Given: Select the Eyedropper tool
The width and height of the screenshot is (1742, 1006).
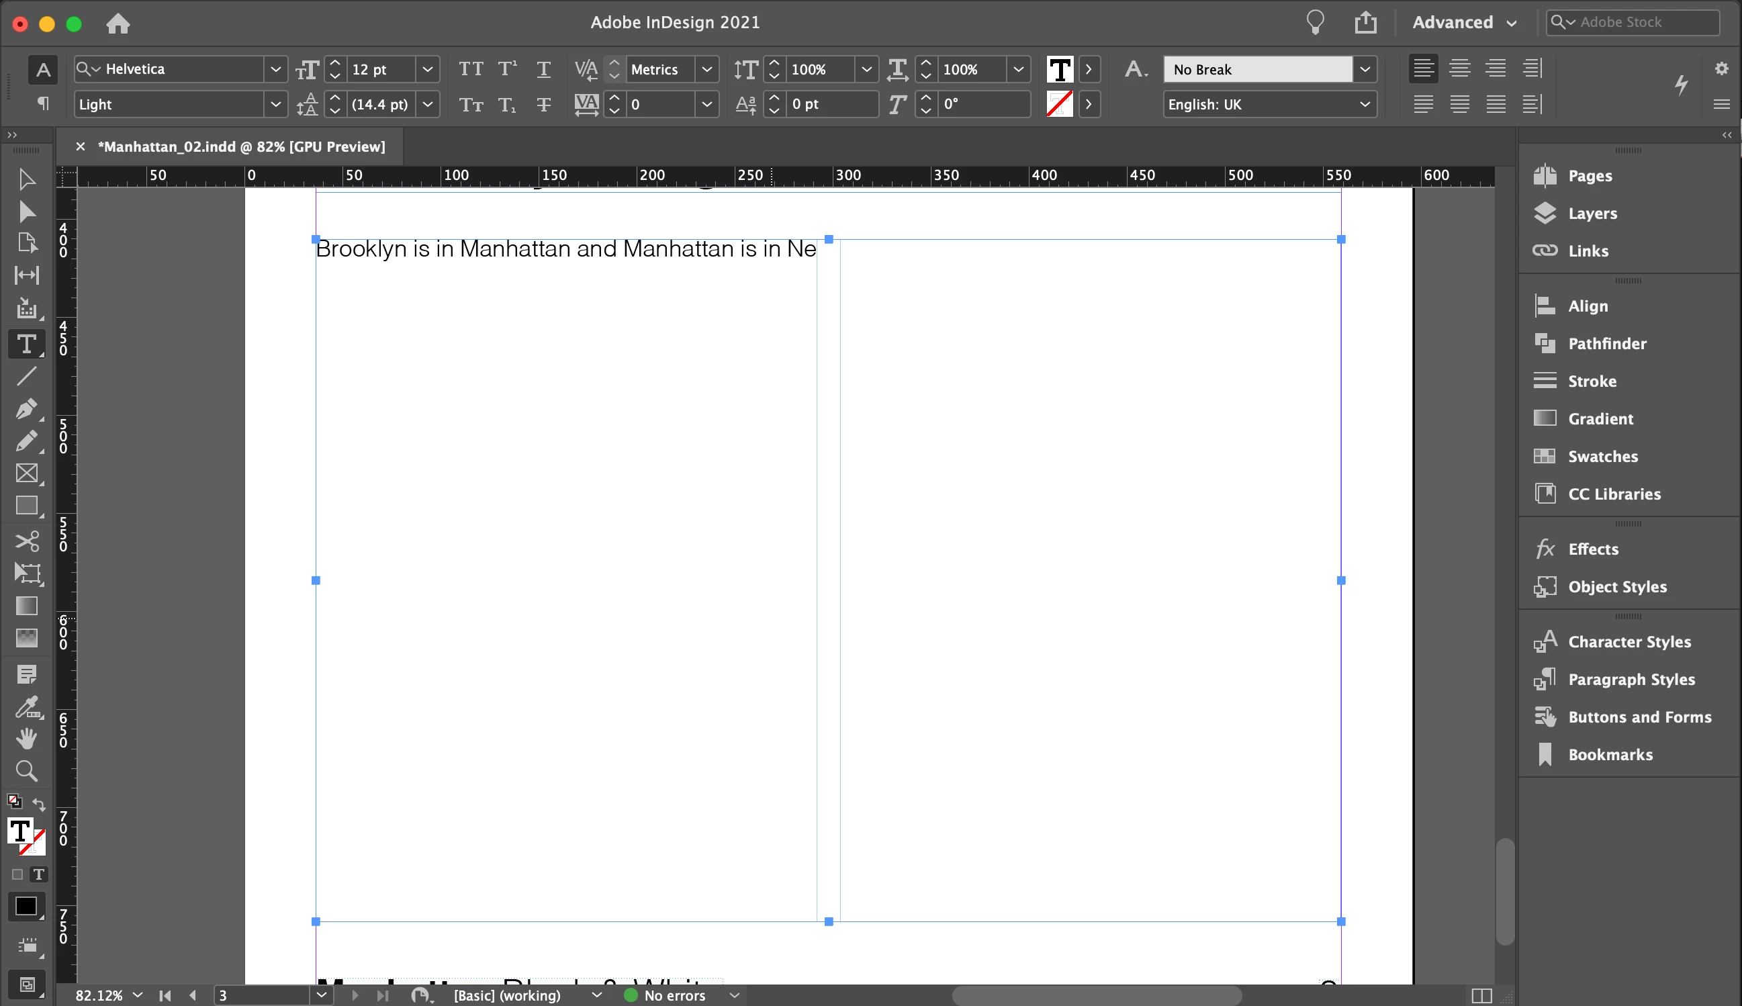Looking at the screenshot, I should [26, 707].
